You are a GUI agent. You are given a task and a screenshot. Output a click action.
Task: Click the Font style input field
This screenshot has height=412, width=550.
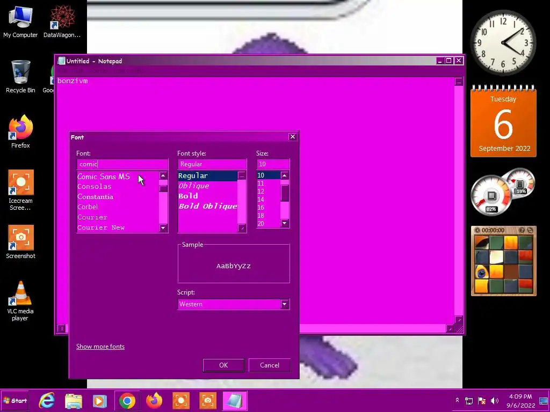[212, 164]
